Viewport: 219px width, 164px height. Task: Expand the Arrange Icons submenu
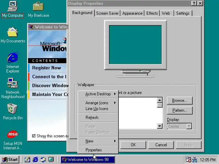click(x=98, y=103)
